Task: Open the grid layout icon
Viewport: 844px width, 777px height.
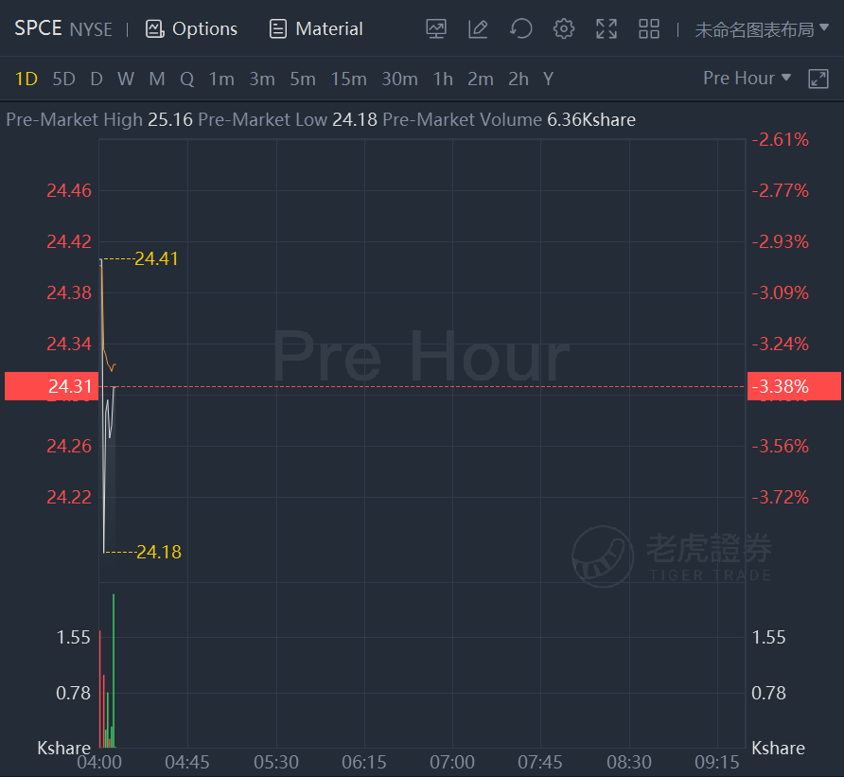Action: (x=648, y=28)
